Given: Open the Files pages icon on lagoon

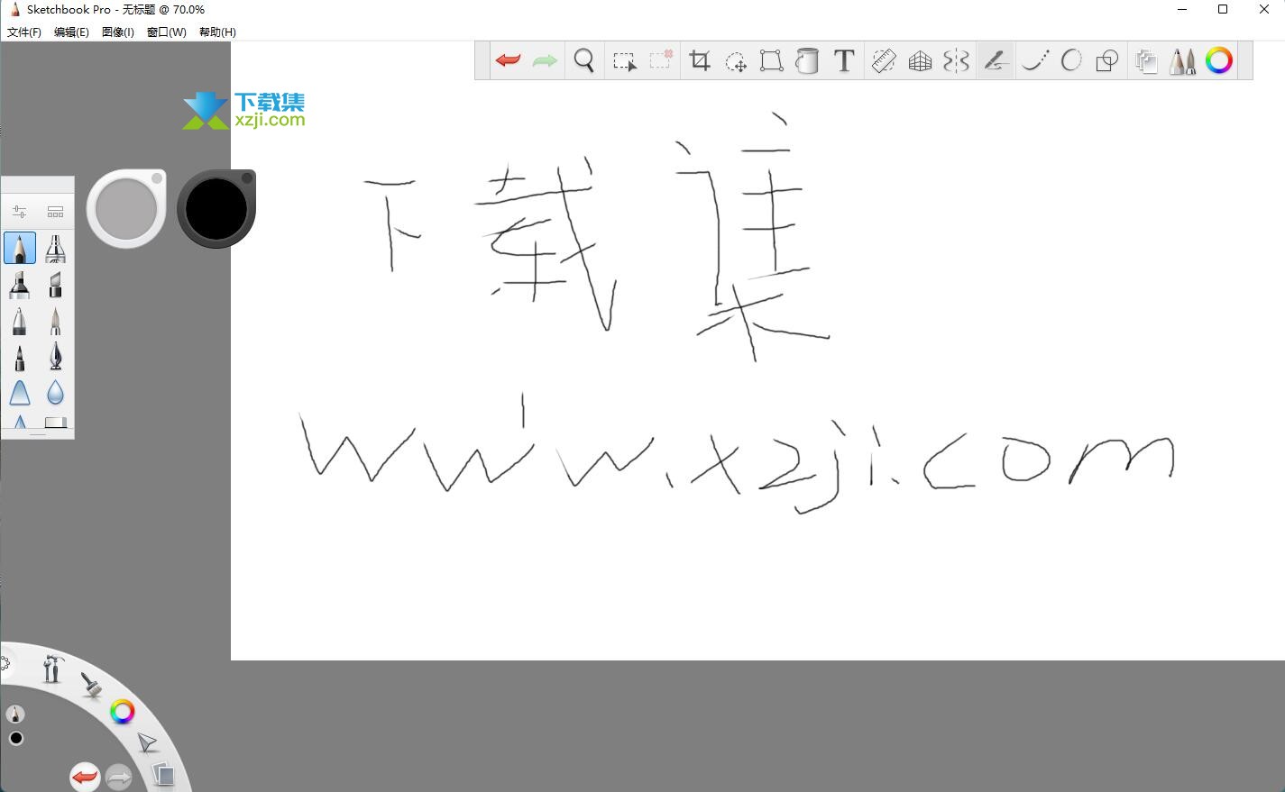Looking at the screenshot, I should point(162,773).
